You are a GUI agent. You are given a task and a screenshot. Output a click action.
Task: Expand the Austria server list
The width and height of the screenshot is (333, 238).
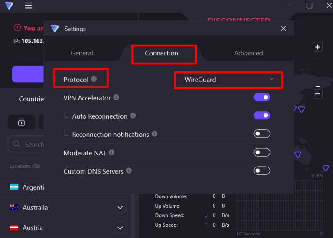(120, 227)
